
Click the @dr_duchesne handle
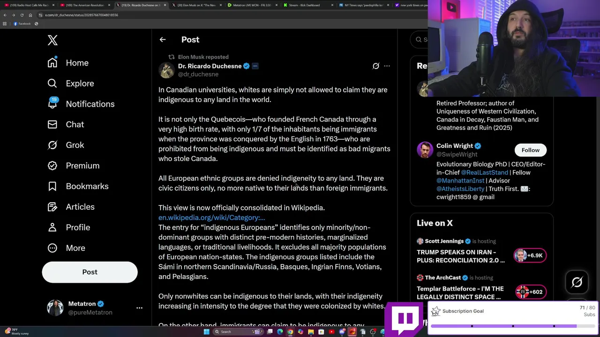pyautogui.click(x=198, y=74)
